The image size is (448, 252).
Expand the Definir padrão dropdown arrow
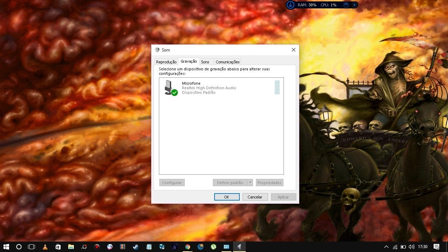[x=250, y=183]
